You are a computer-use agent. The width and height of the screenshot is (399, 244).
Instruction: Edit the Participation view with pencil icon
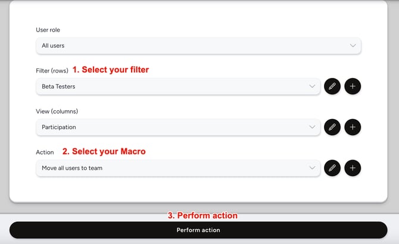point(332,127)
